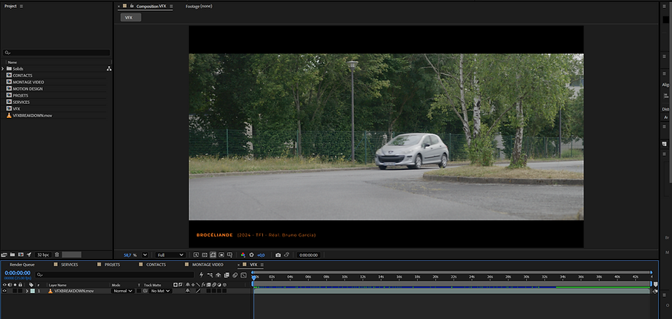Open the Normal blending mode dropdown
This screenshot has width=672, height=319.
click(x=122, y=291)
